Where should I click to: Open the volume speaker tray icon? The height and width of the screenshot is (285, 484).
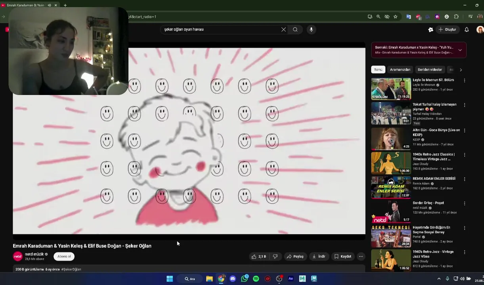click(x=462, y=279)
